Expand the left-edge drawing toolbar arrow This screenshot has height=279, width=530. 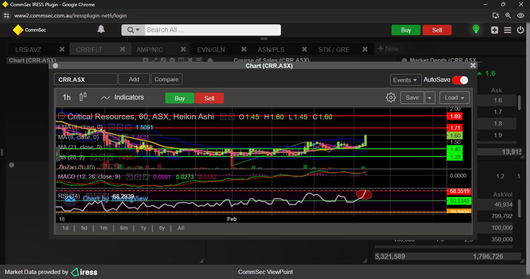pyautogui.click(x=57, y=154)
